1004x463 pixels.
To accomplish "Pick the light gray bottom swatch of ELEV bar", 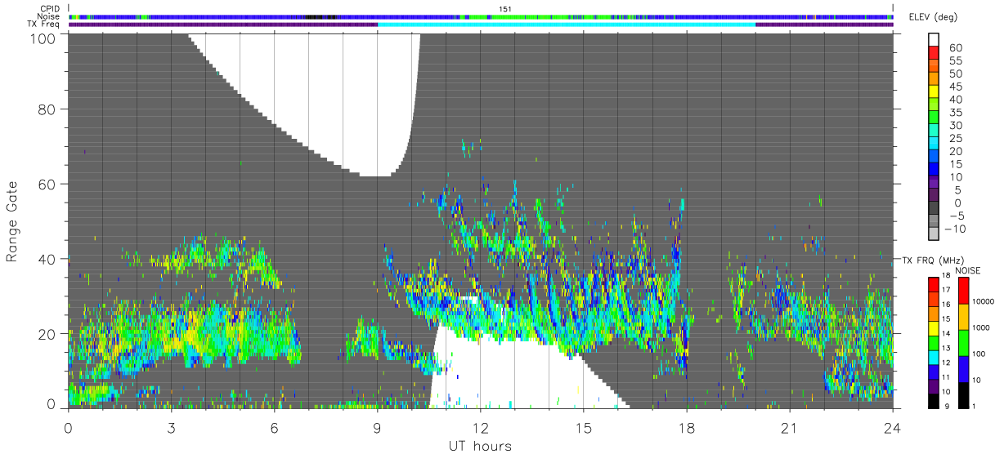I will pyautogui.click(x=933, y=234).
